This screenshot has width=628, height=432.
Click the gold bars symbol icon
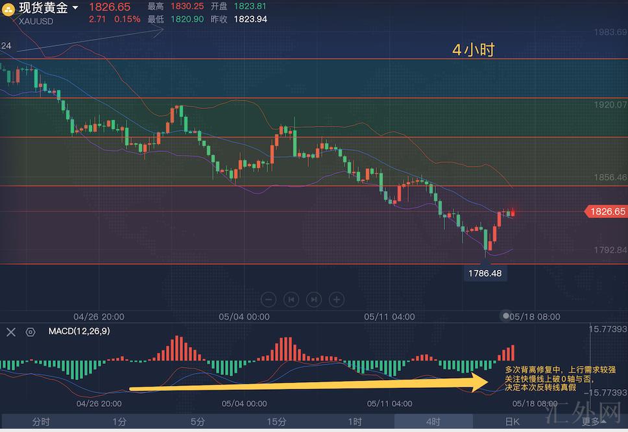point(9,10)
